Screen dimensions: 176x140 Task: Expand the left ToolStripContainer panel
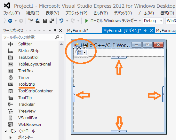click(x=74, y=94)
